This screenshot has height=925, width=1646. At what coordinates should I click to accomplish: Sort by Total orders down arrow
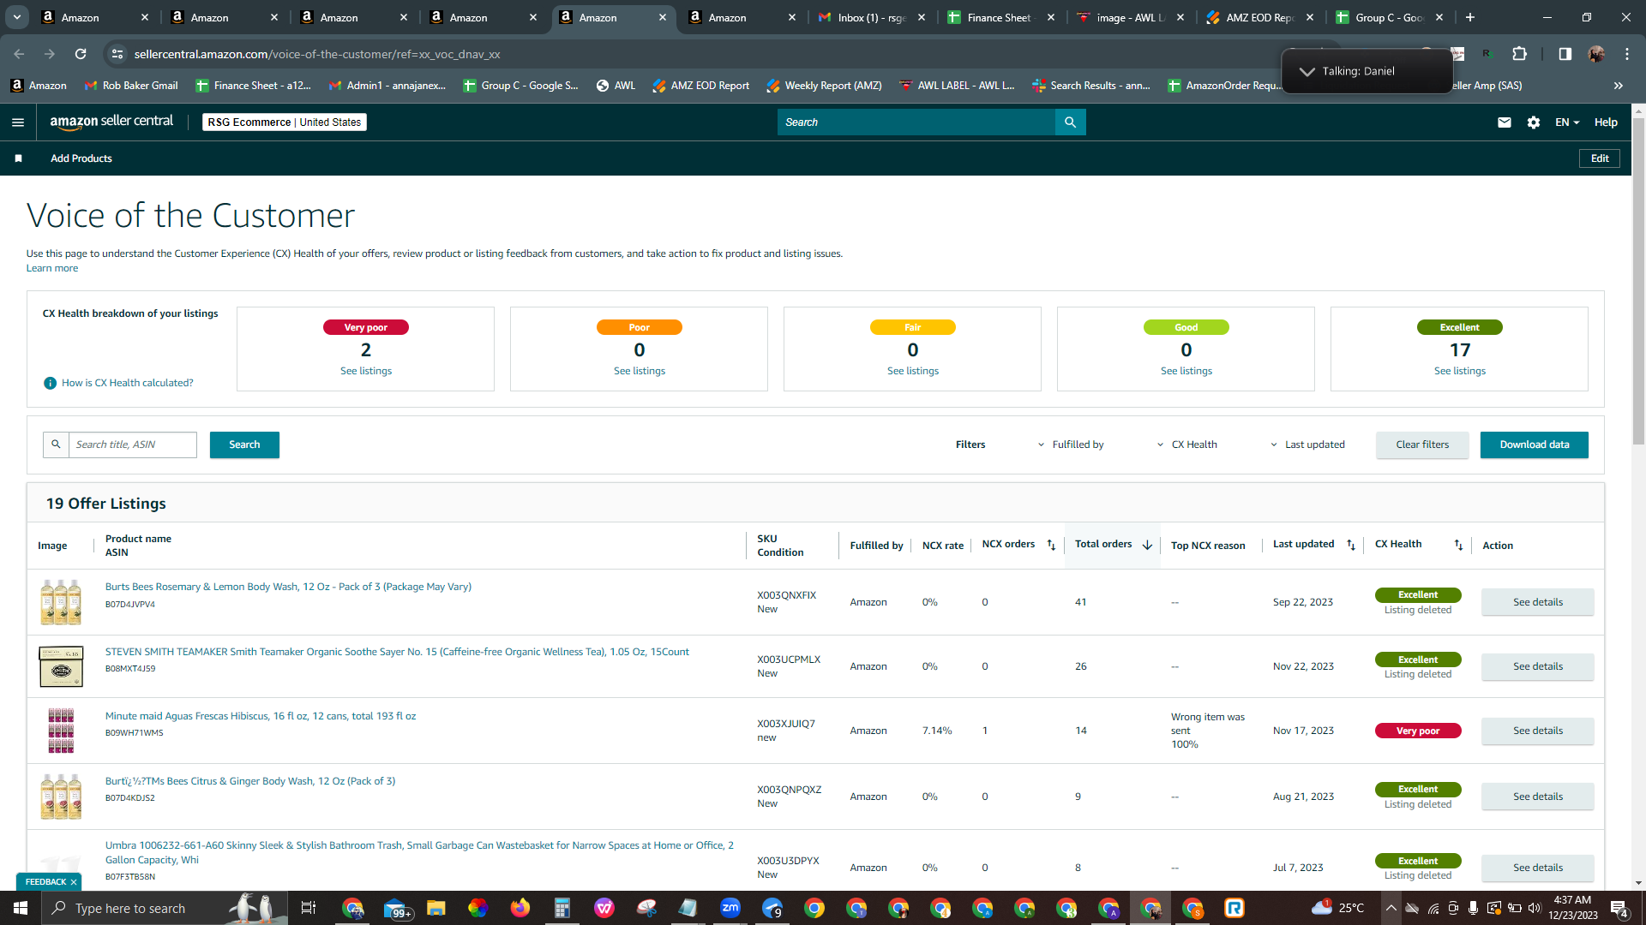tap(1147, 545)
